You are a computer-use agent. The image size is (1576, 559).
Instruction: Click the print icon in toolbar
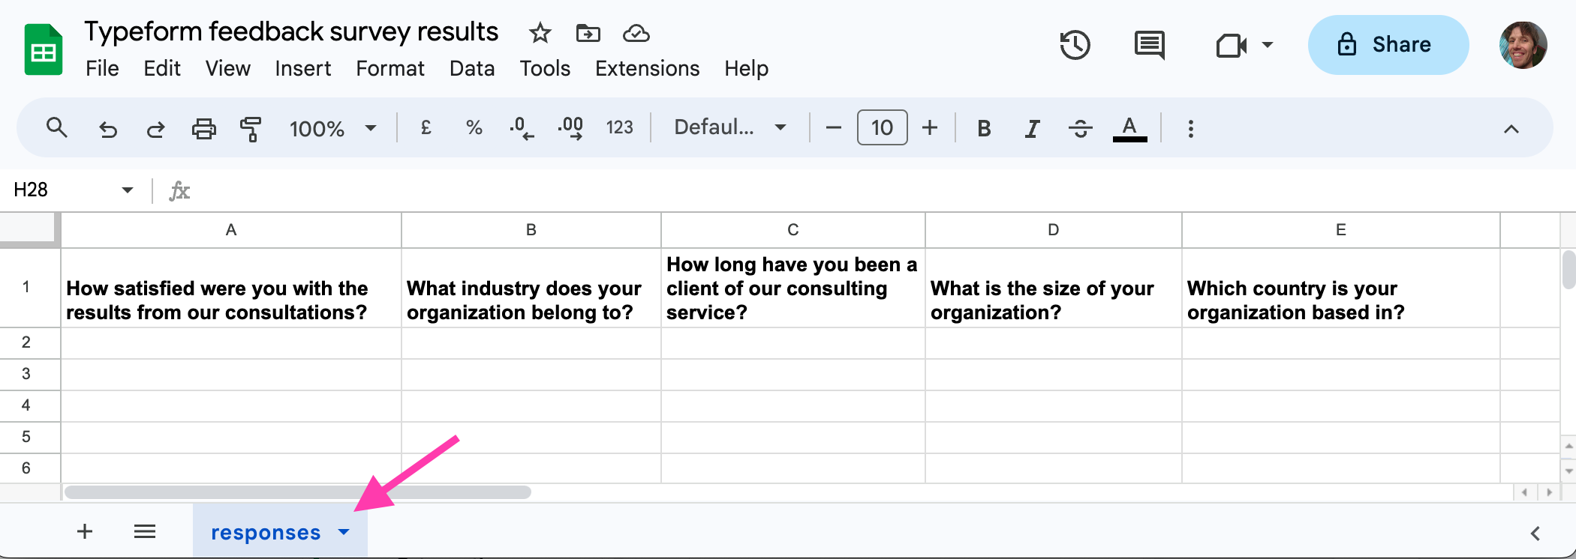click(x=203, y=129)
